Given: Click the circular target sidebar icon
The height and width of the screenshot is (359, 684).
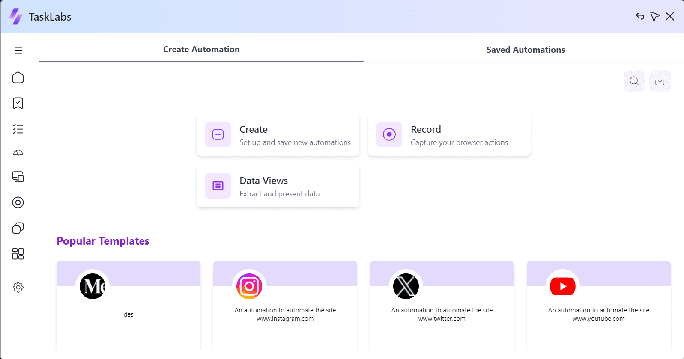Looking at the screenshot, I should (18, 202).
